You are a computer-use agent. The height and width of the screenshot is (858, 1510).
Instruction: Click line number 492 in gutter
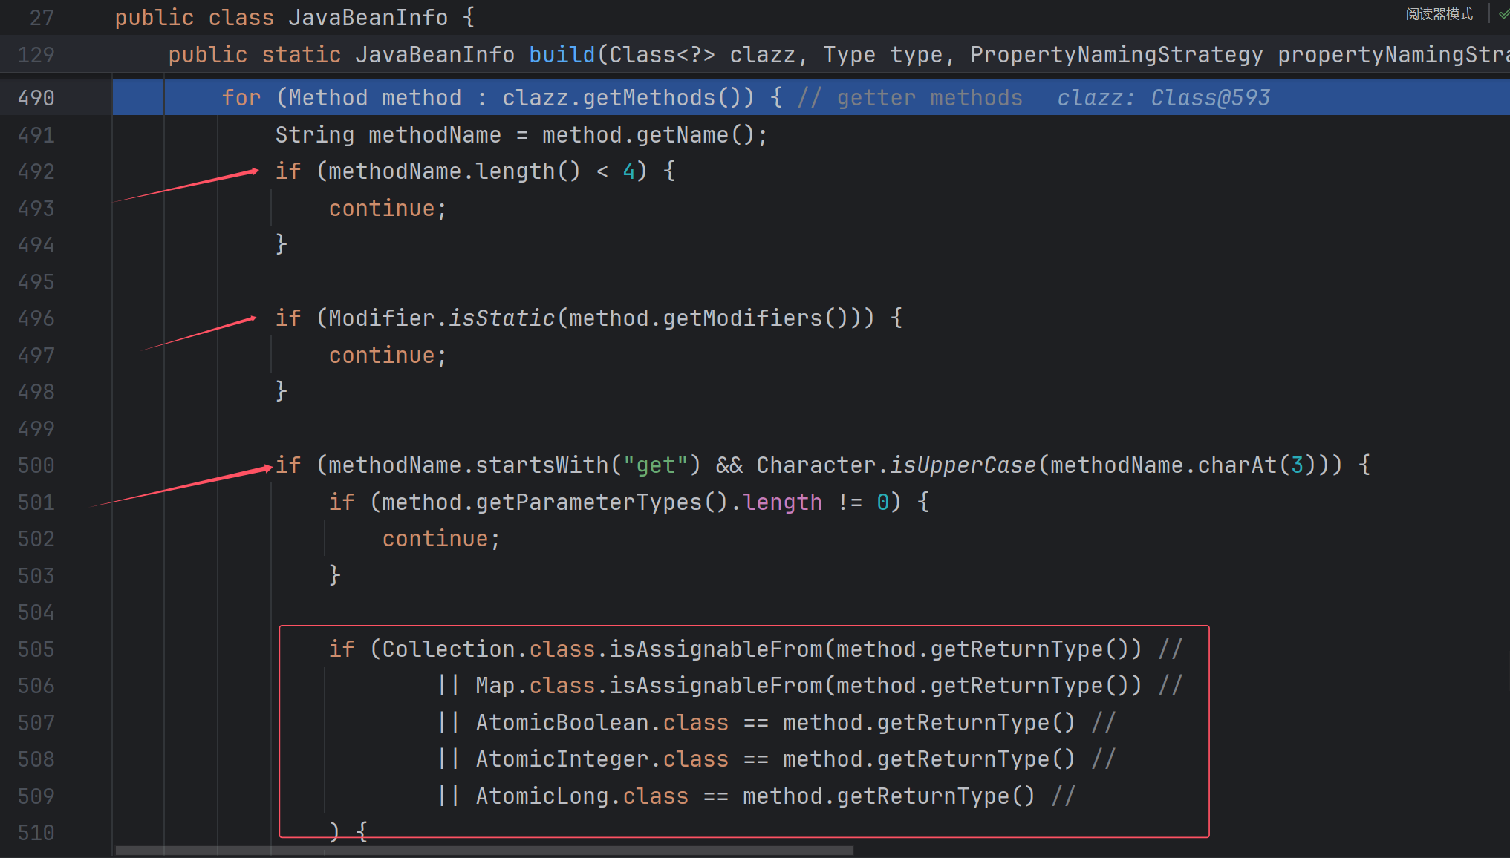tap(36, 171)
